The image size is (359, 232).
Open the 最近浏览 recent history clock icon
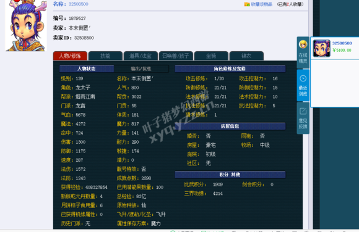303,78
